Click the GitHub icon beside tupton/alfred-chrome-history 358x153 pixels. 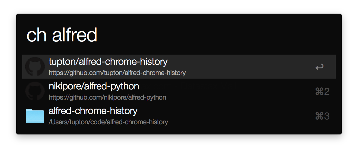(35, 67)
